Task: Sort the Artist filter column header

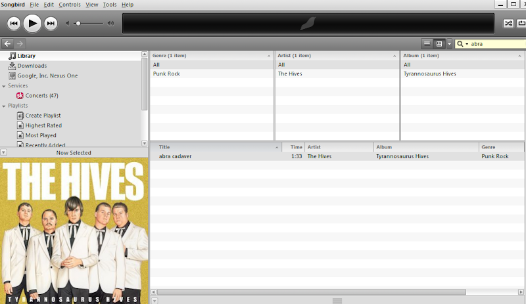Action: click(337, 56)
